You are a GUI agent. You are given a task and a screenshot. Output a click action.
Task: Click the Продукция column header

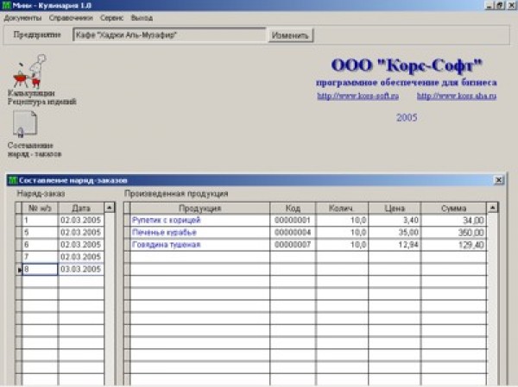[x=200, y=209]
